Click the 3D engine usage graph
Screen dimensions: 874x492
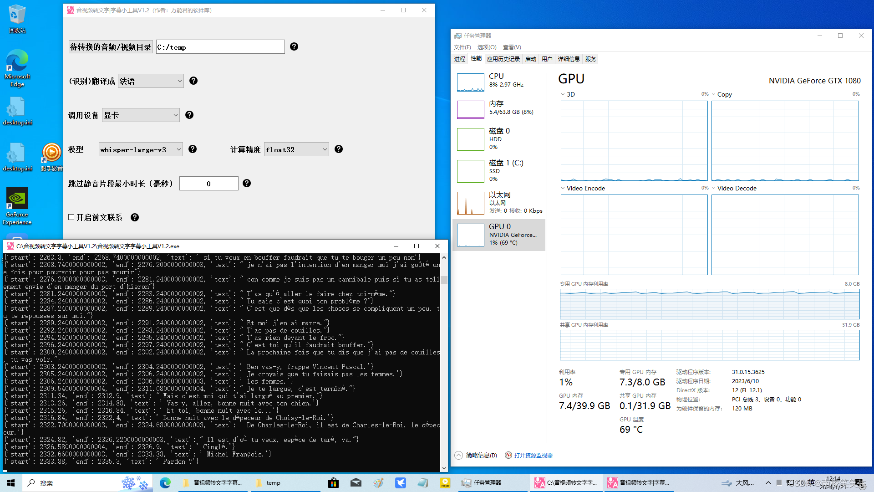634,141
